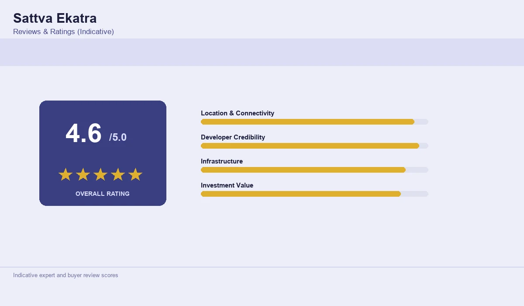Image resolution: width=524 pixels, height=306 pixels.
Task: Click the Infrastructure rating bar
Action: [x=314, y=170]
